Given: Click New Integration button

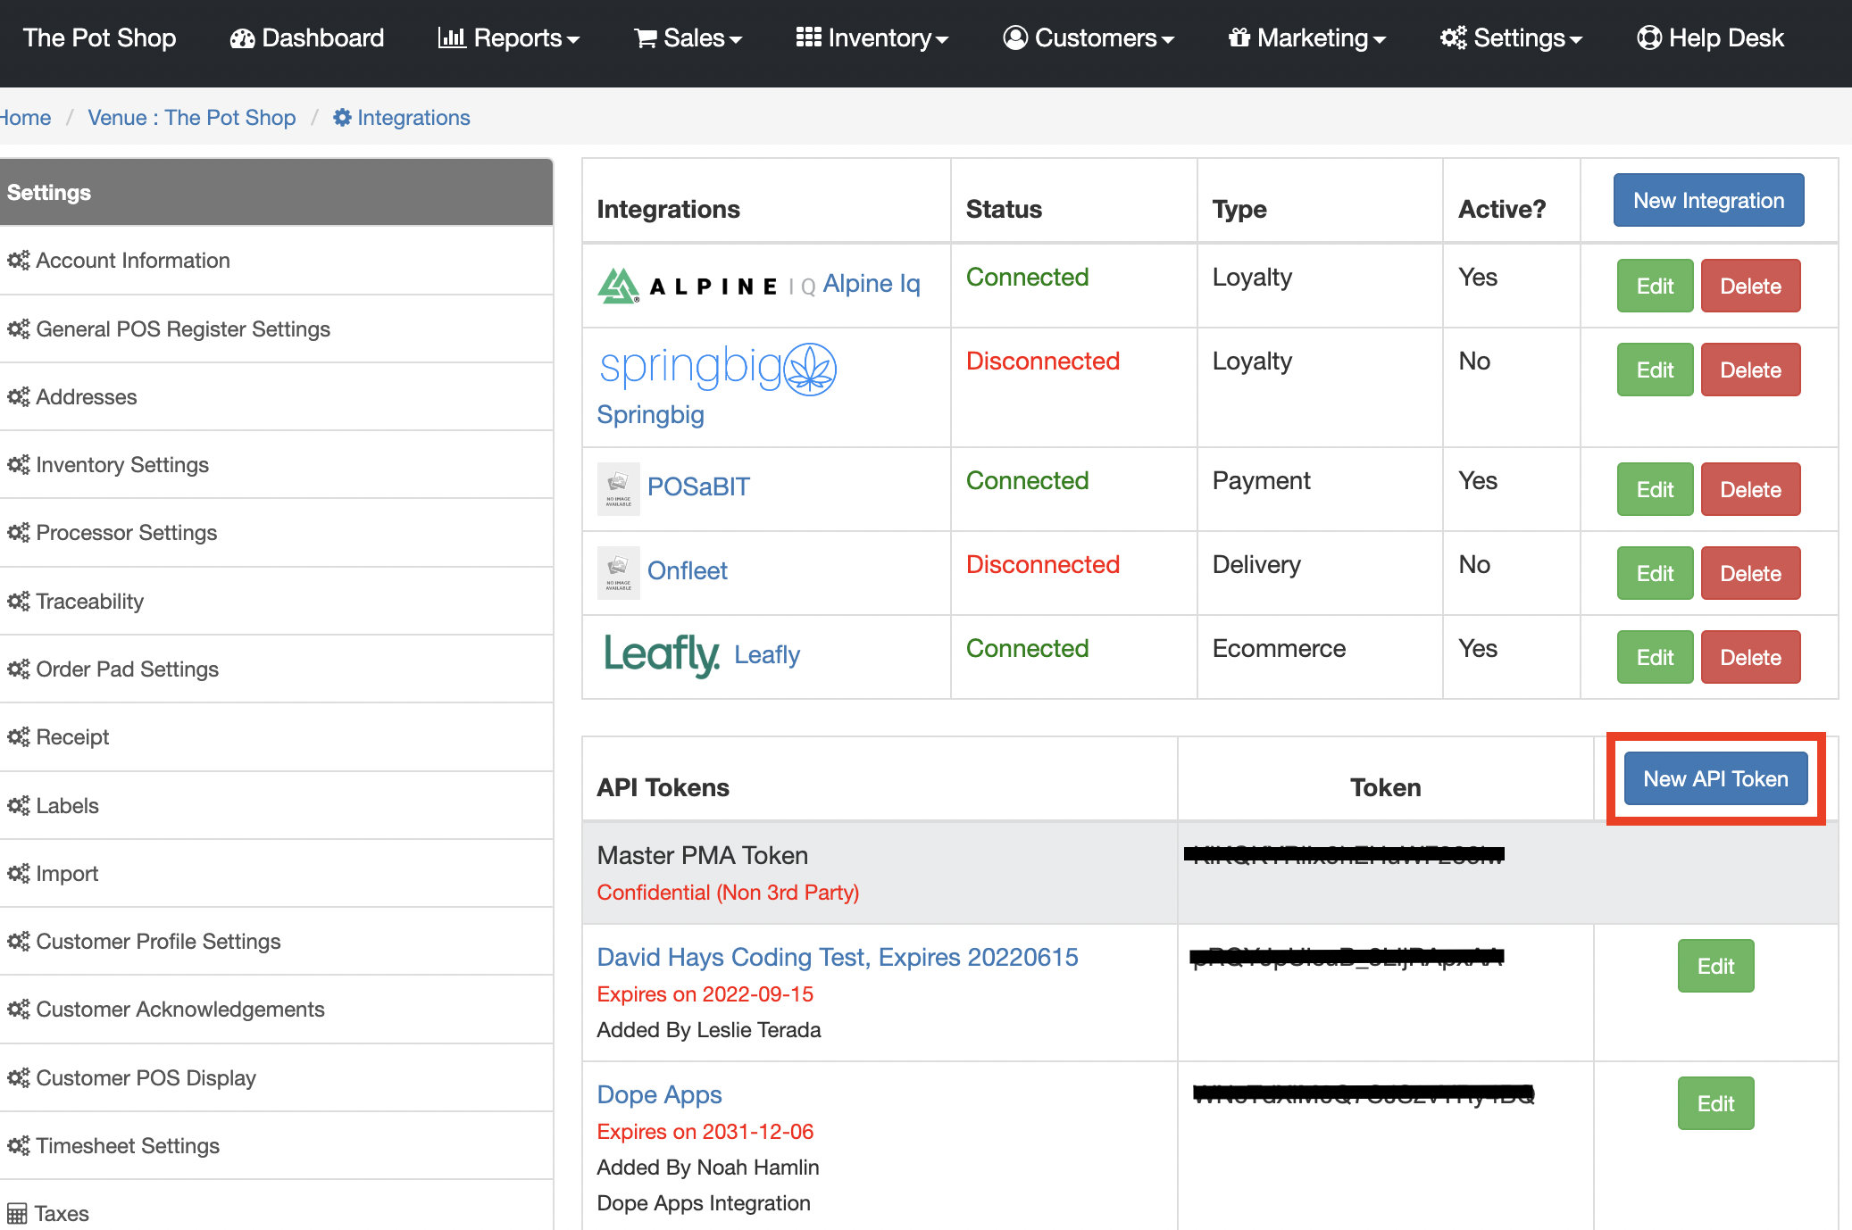Looking at the screenshot, I should point(1711,199).
